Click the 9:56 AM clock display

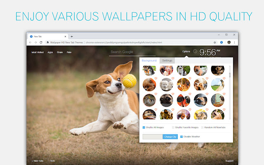[x=210, y=52]
